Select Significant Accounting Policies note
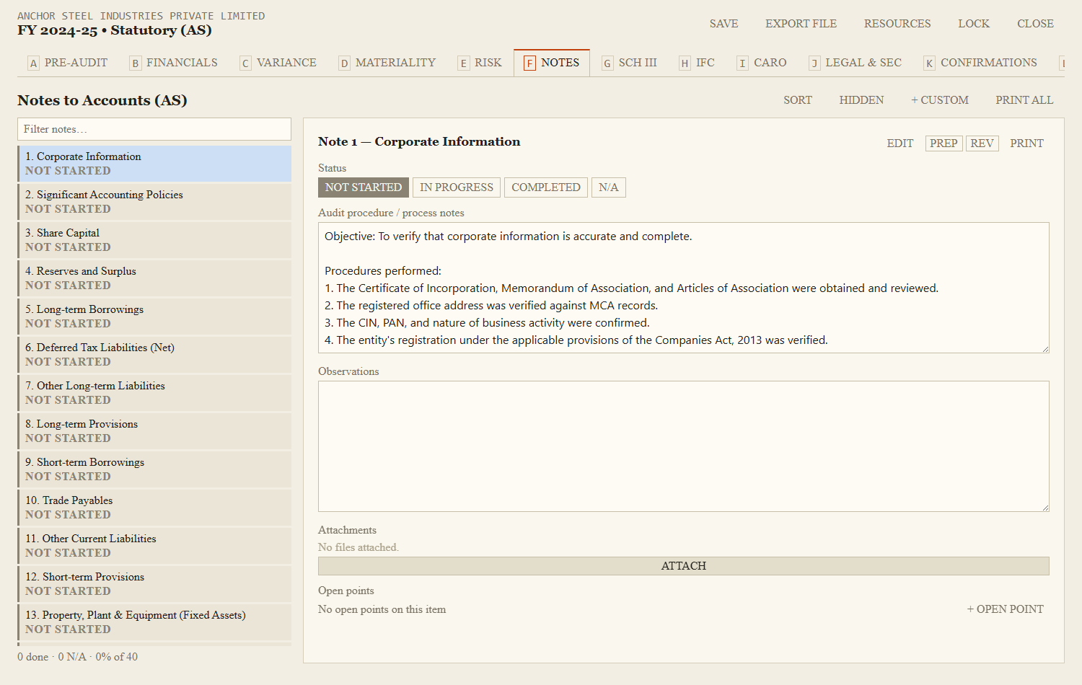 pyautogui.click(x=154, y=202)
